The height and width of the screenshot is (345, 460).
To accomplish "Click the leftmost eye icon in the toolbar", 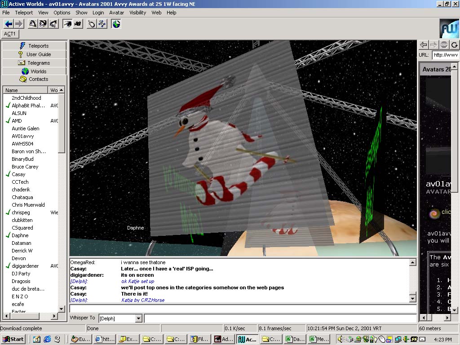I will [x=32, y=24].
